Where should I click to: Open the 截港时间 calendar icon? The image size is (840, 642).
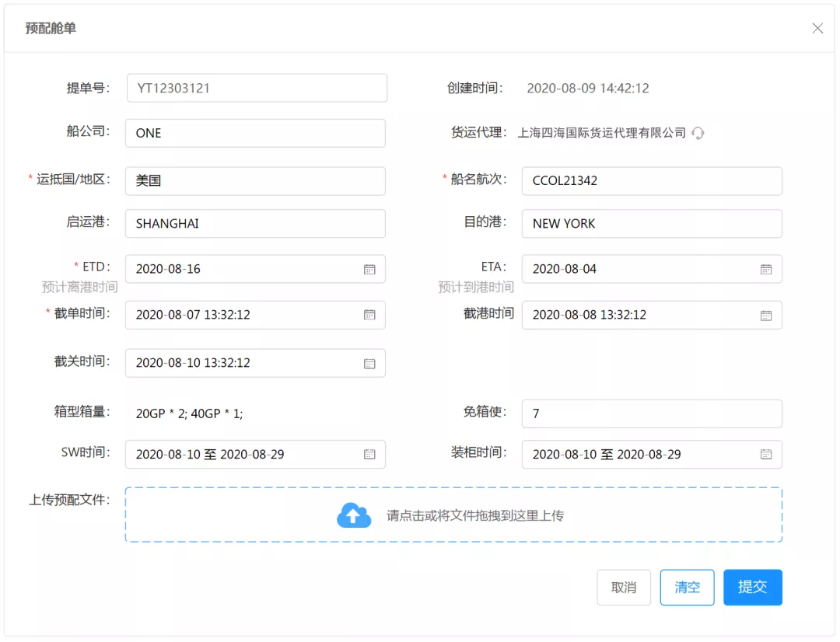point(768,315)
